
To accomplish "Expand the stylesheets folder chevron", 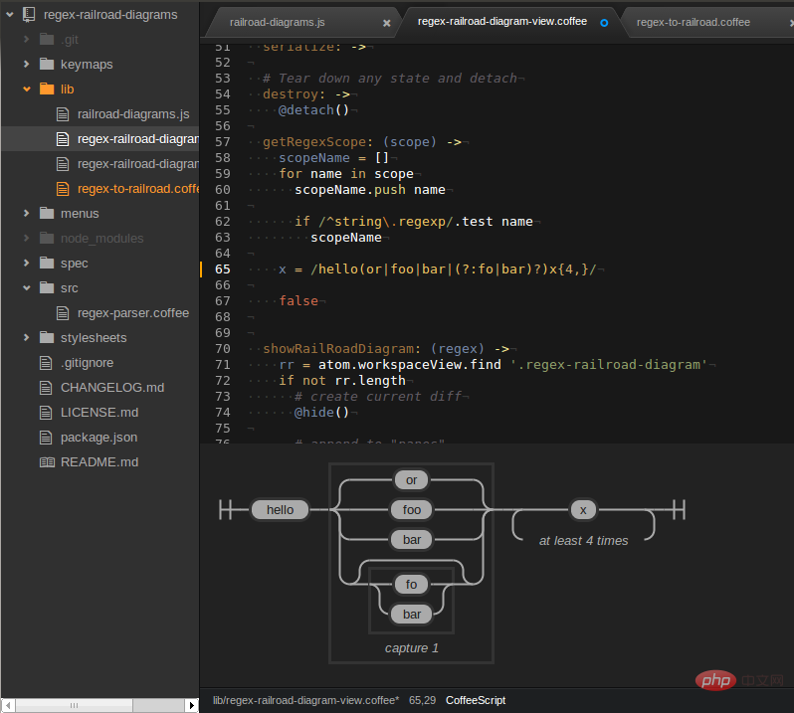I will [26, 337].
